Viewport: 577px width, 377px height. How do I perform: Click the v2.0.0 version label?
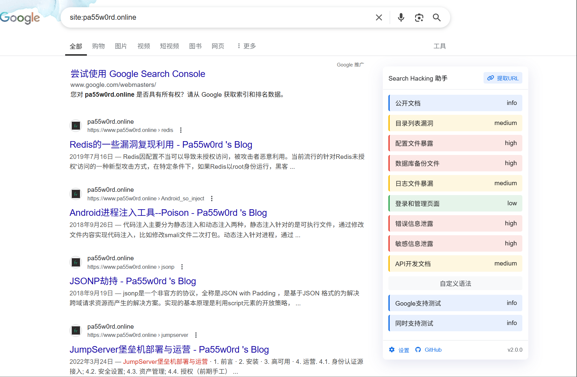(x=515, y=350)
